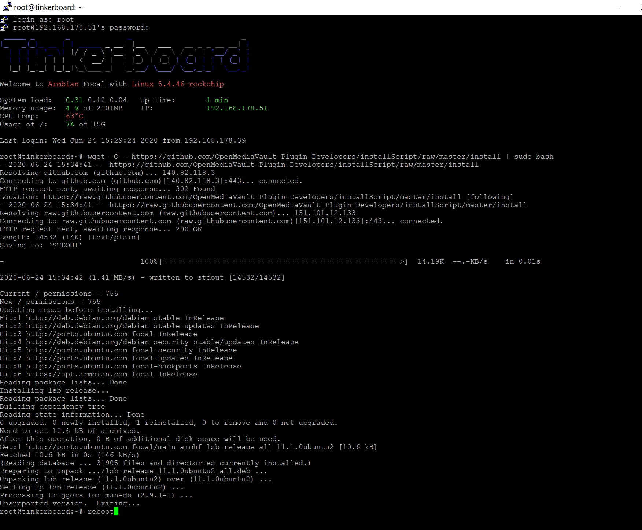Screen dimensions: 642x530
Task: Click the "Hit:1" debian stable InRelease line
Action: 112,318
